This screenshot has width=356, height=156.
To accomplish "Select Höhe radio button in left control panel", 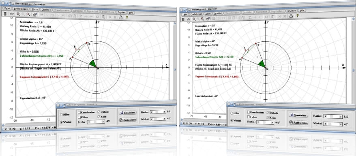I will (x=61, y=115).
